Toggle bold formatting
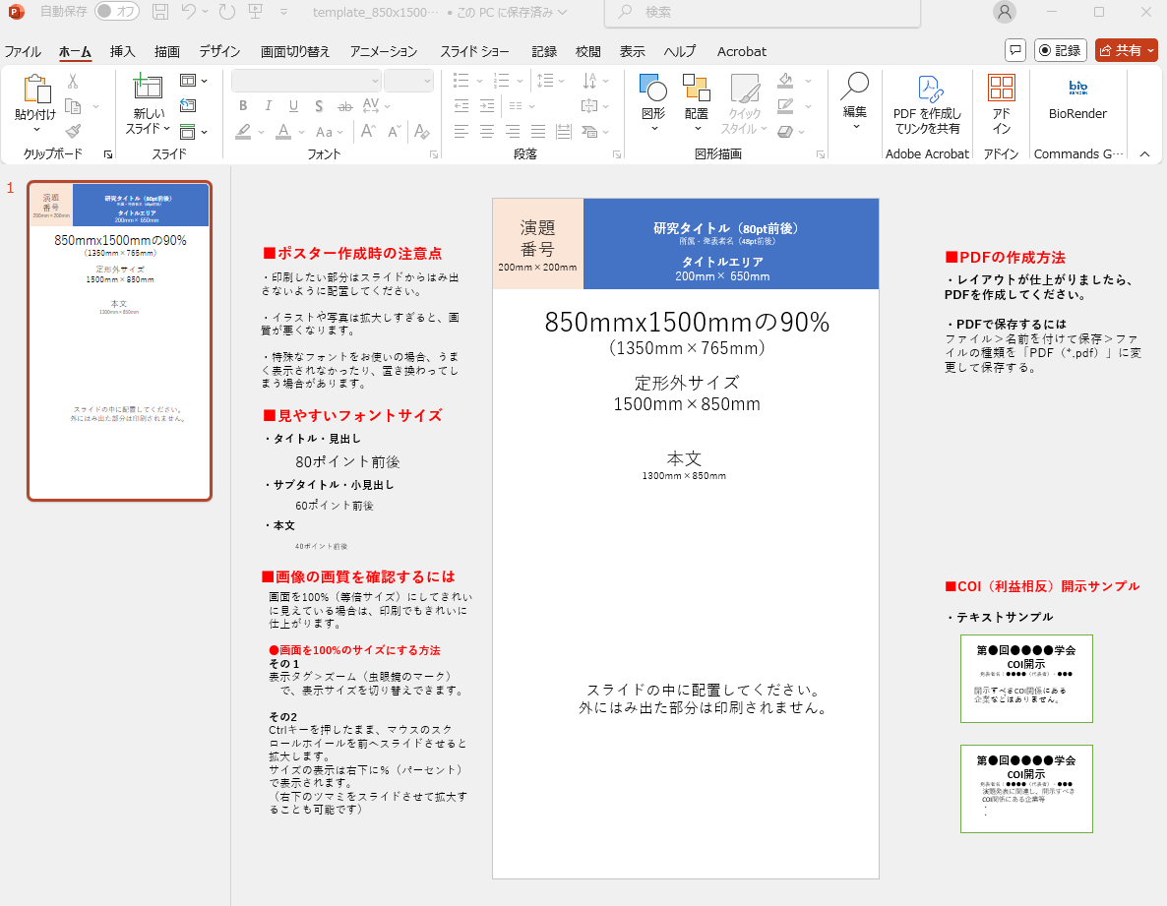 pos(242,106)
